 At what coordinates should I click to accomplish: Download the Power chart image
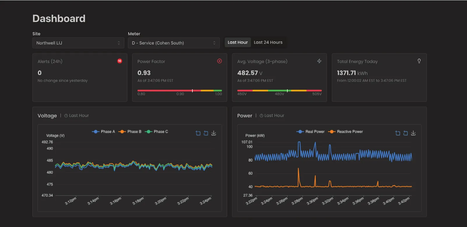(413, 133)
